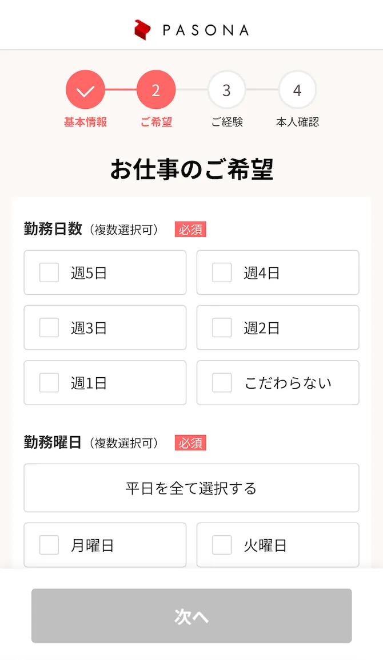Viewport: 383px width, 660px height.
Task: Click the 必須 badge next to 勤務日数
Action: tap(190, 229)
